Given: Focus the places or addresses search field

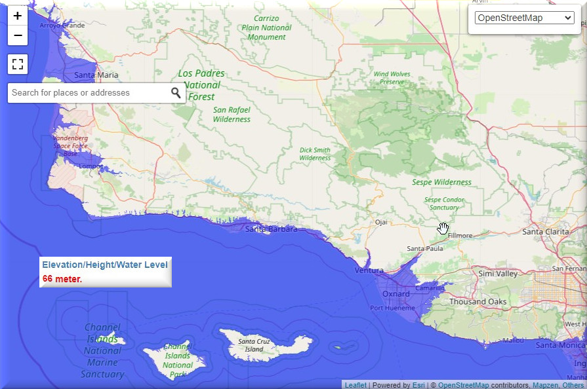Looking at the screenshot, I should tap(89, 93).
